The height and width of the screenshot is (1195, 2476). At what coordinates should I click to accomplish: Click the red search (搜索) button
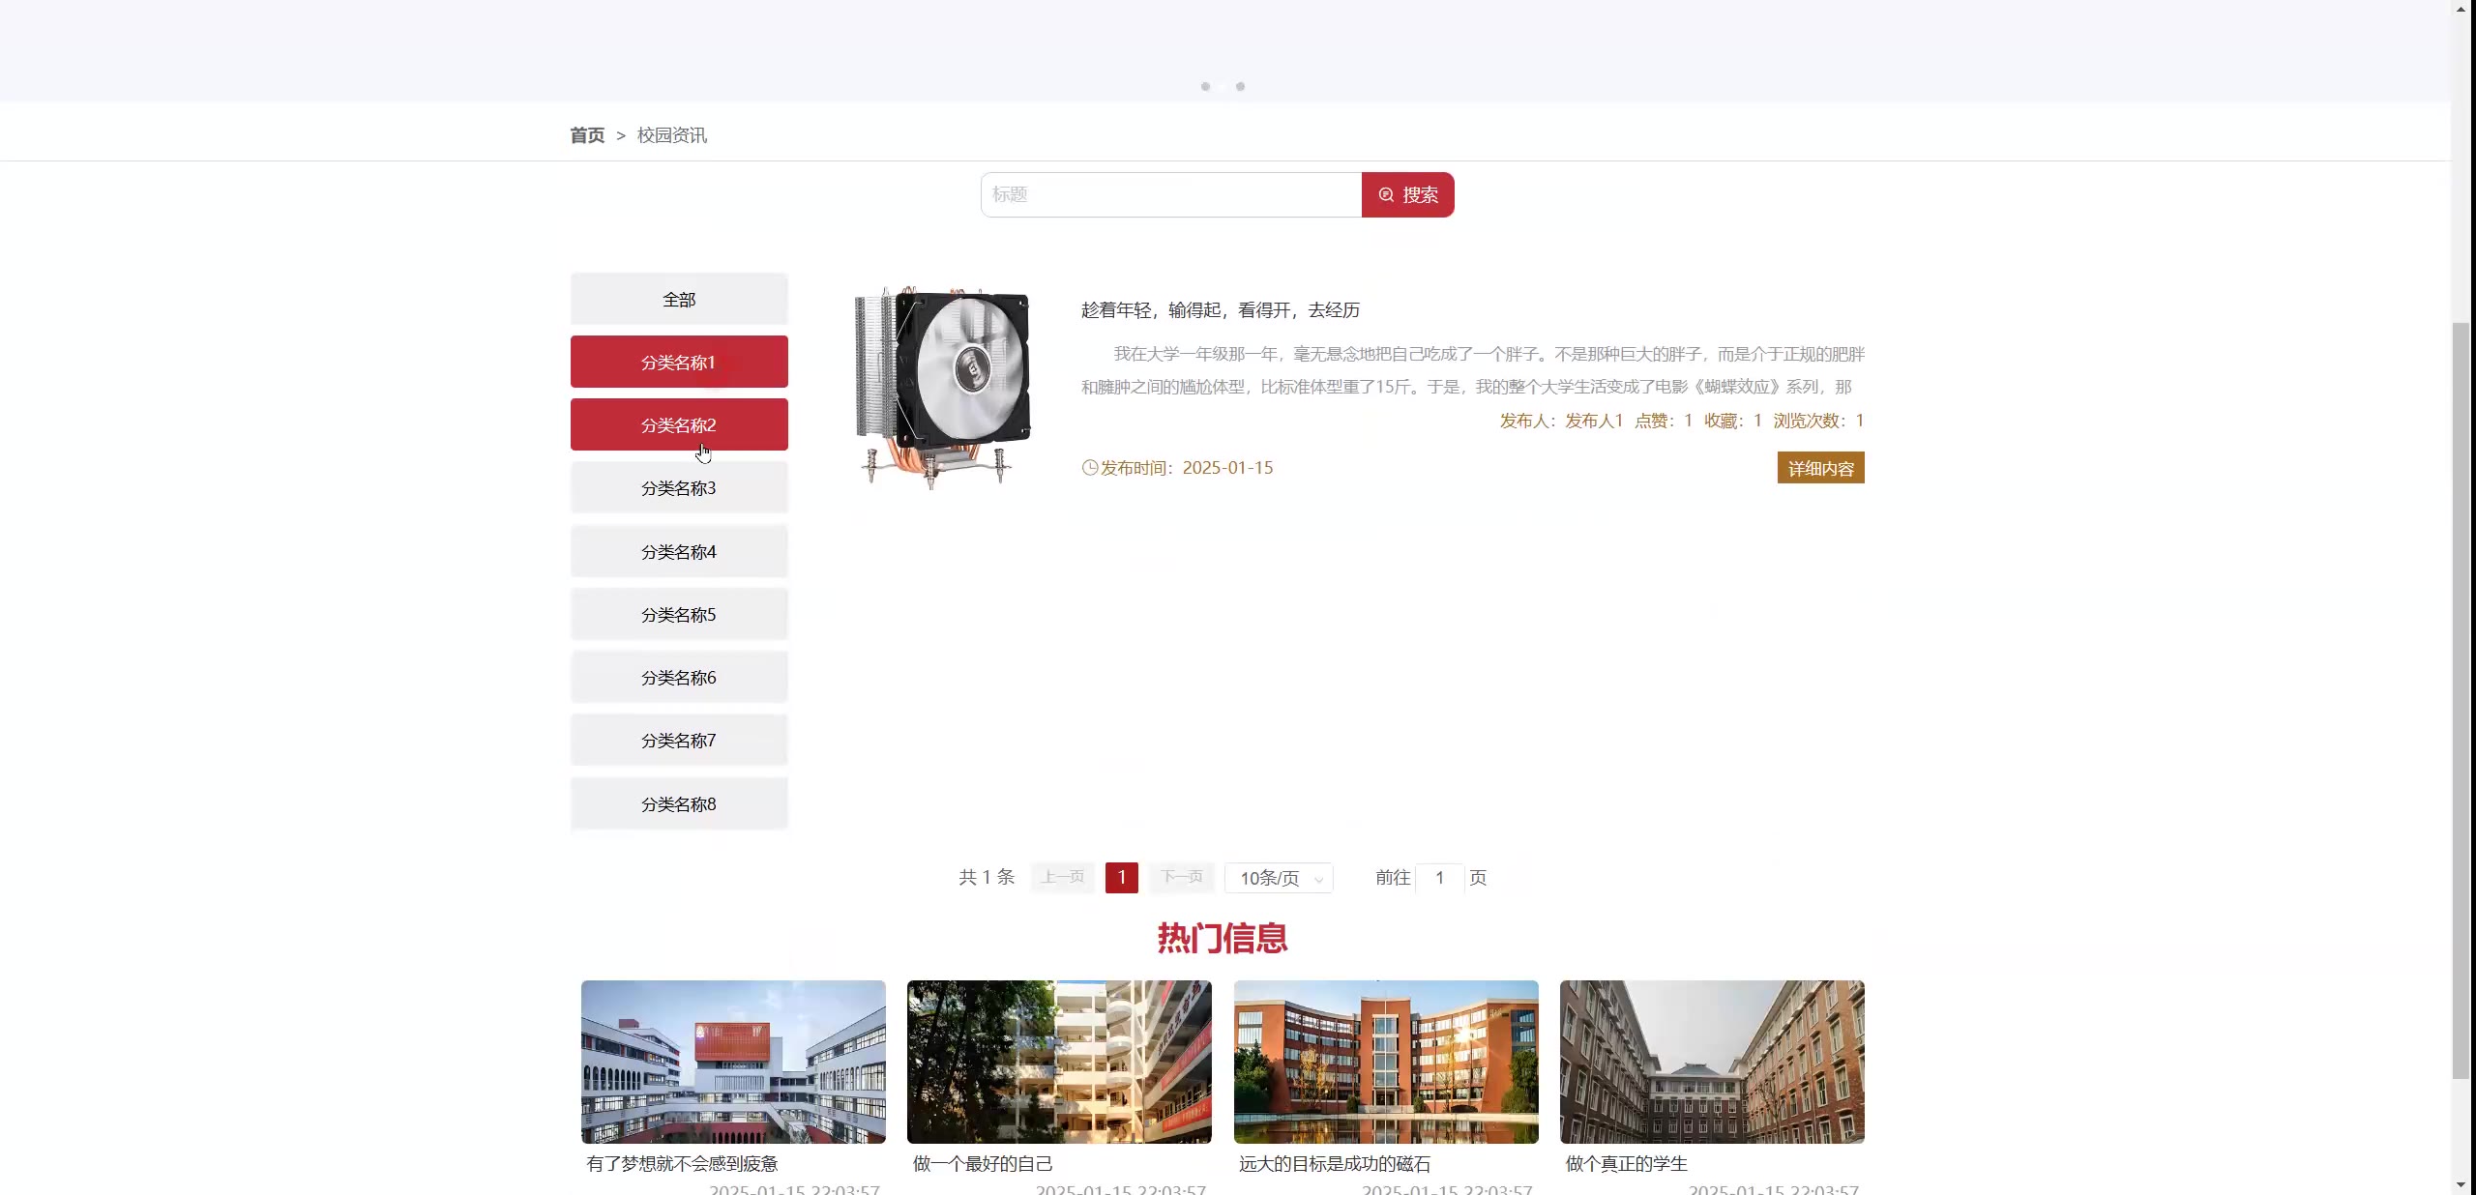(1407, 194)
